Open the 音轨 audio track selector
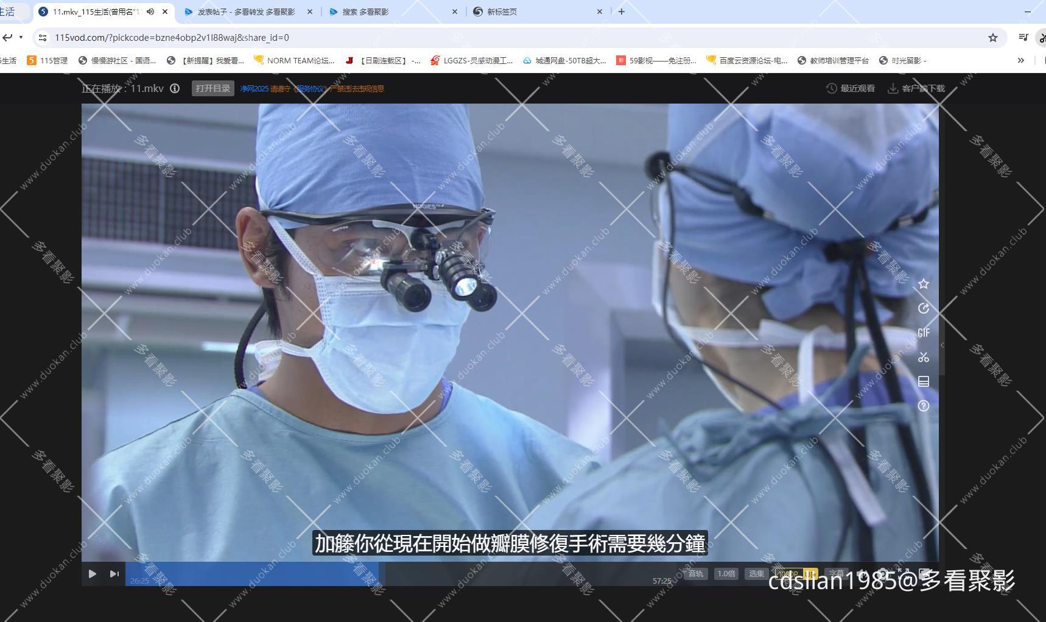 click(695, 573)
